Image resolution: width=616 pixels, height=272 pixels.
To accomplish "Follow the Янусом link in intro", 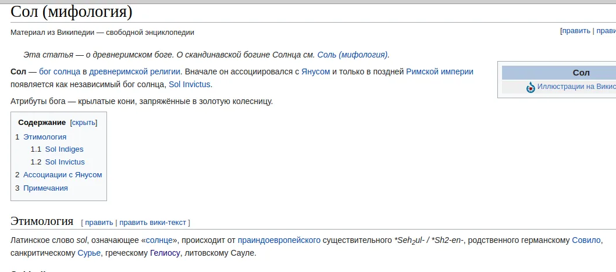I will click(x=315, y=72).
